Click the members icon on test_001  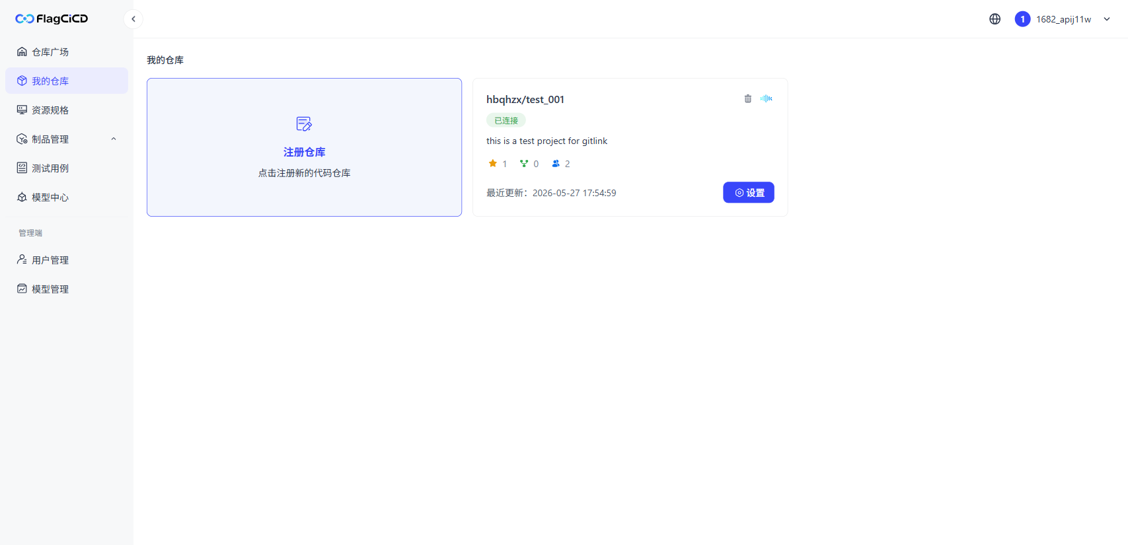pyautogui.click(x=556, y=163)
